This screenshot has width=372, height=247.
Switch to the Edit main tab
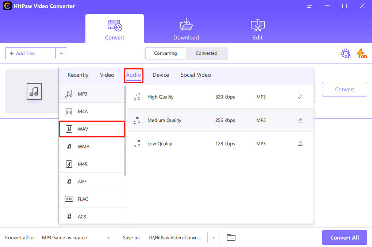tap(258, 30)
